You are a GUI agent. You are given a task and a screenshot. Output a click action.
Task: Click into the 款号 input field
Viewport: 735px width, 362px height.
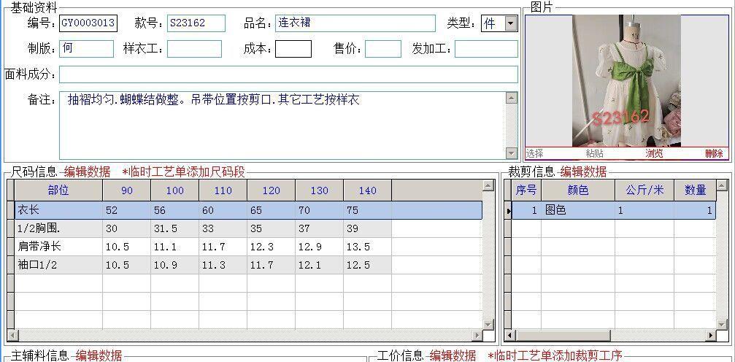[196, 23]
